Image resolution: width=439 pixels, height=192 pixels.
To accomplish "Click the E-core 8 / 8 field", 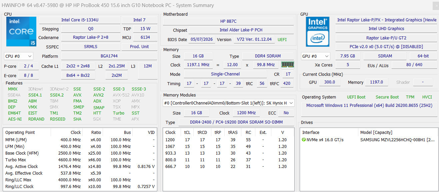I will point(28,75).
